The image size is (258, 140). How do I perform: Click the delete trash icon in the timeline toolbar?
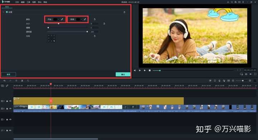(16, 81)
